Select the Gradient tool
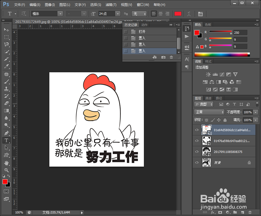This screenshot has width=261, height=216. tap(6, 111)
